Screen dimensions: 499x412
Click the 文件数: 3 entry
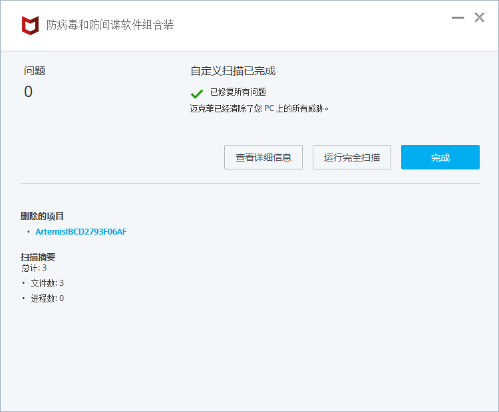point(47,283)
